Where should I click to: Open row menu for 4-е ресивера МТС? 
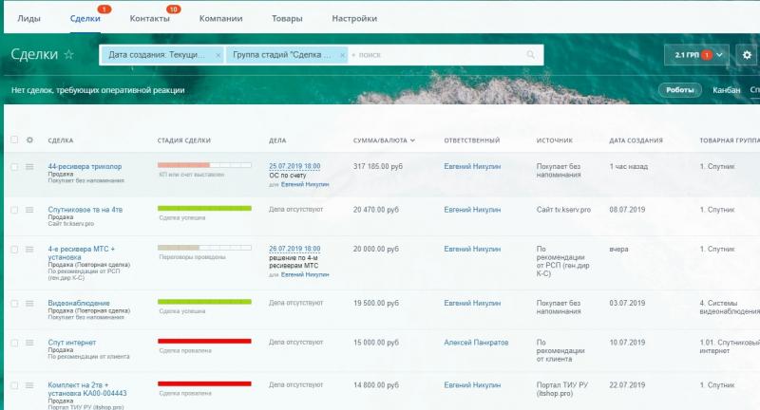(29, 250)
